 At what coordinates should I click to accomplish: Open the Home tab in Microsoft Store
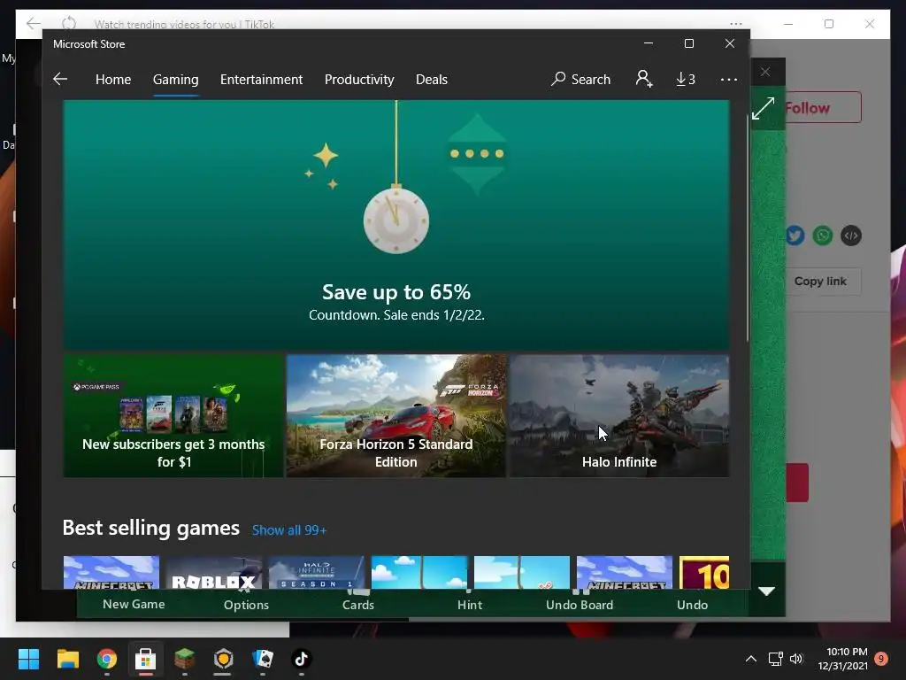[113, 79]
